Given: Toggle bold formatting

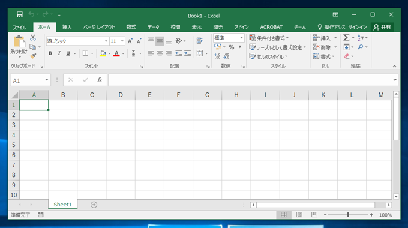Looking at the screenshot, I should 50,53.
